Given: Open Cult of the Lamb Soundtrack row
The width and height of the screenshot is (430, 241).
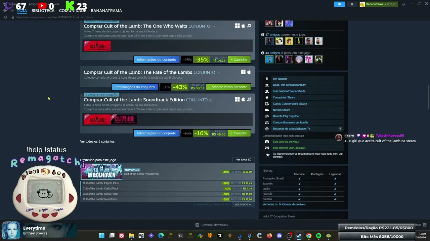Looking at the screenshot, I should coord(168,199).
